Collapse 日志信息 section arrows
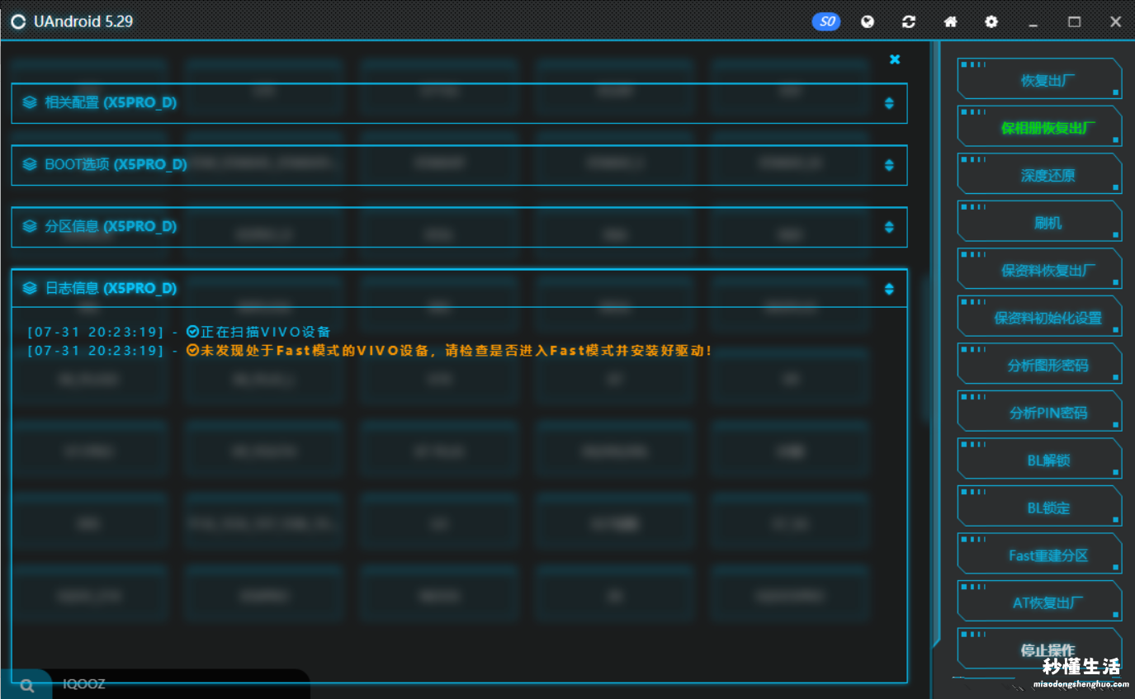Image resolution: width=1135 pixels, height=699 pixels. [889, 289]
